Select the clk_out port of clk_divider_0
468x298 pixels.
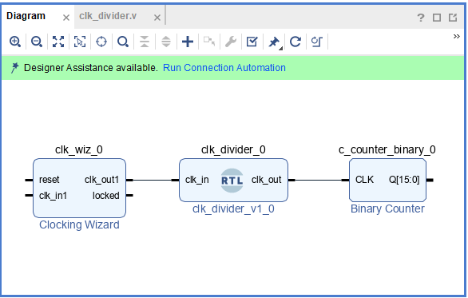click(266, 180)
